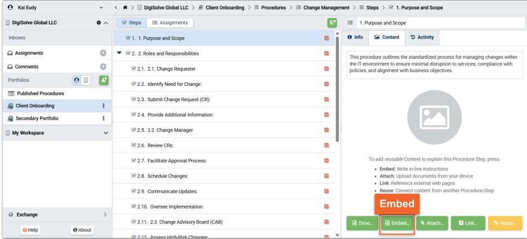Click the green add portfolio icon
The width and height of the screenshot is (527, 239).
click(x=103, y=80)
